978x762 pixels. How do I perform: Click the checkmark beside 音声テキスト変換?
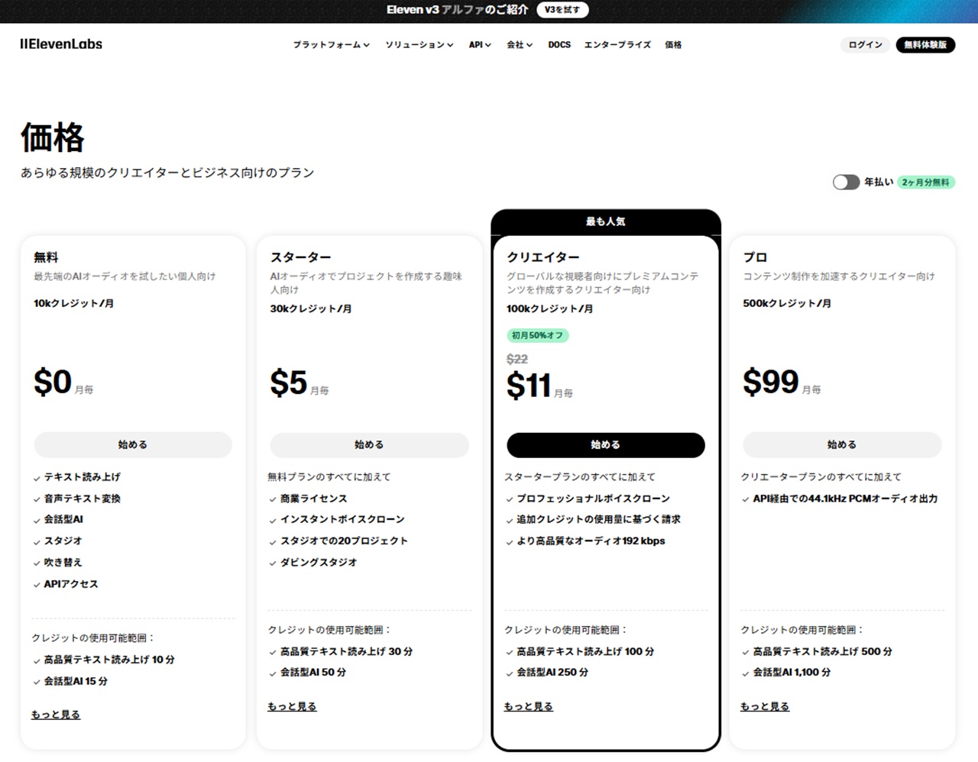tap(37, 499)
